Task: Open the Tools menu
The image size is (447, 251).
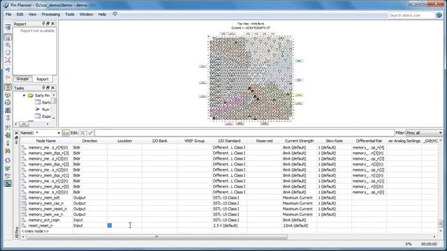Action: coord(70,14)
